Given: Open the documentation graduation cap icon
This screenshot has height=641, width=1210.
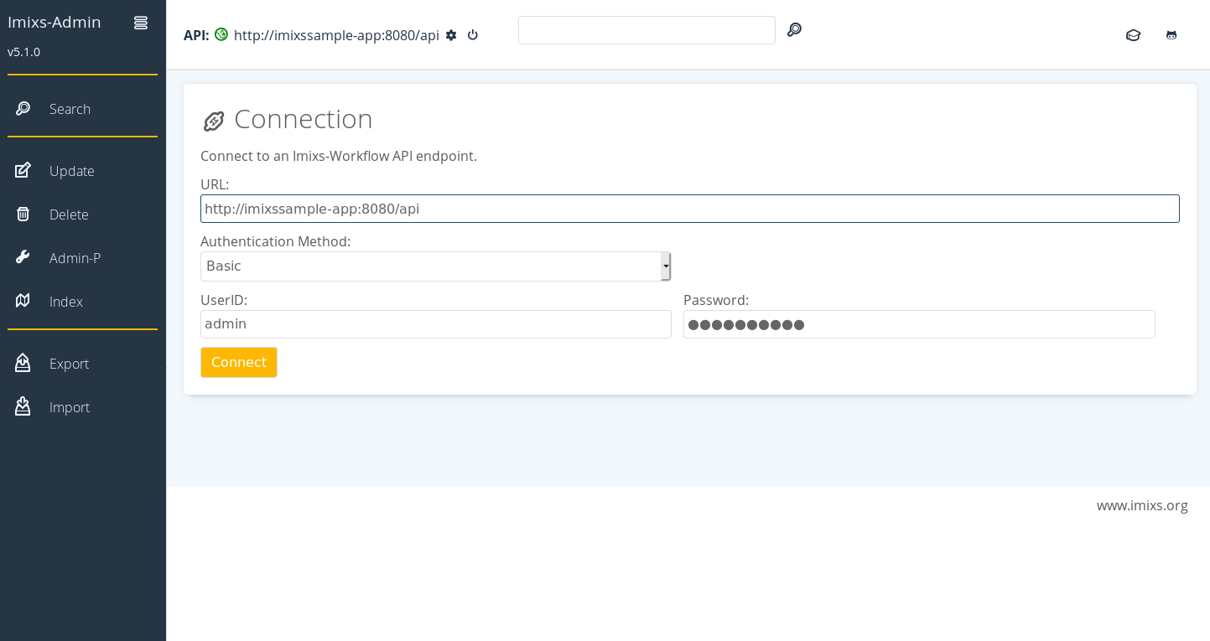Looking at the screenshot, I should coord(1134,35).
